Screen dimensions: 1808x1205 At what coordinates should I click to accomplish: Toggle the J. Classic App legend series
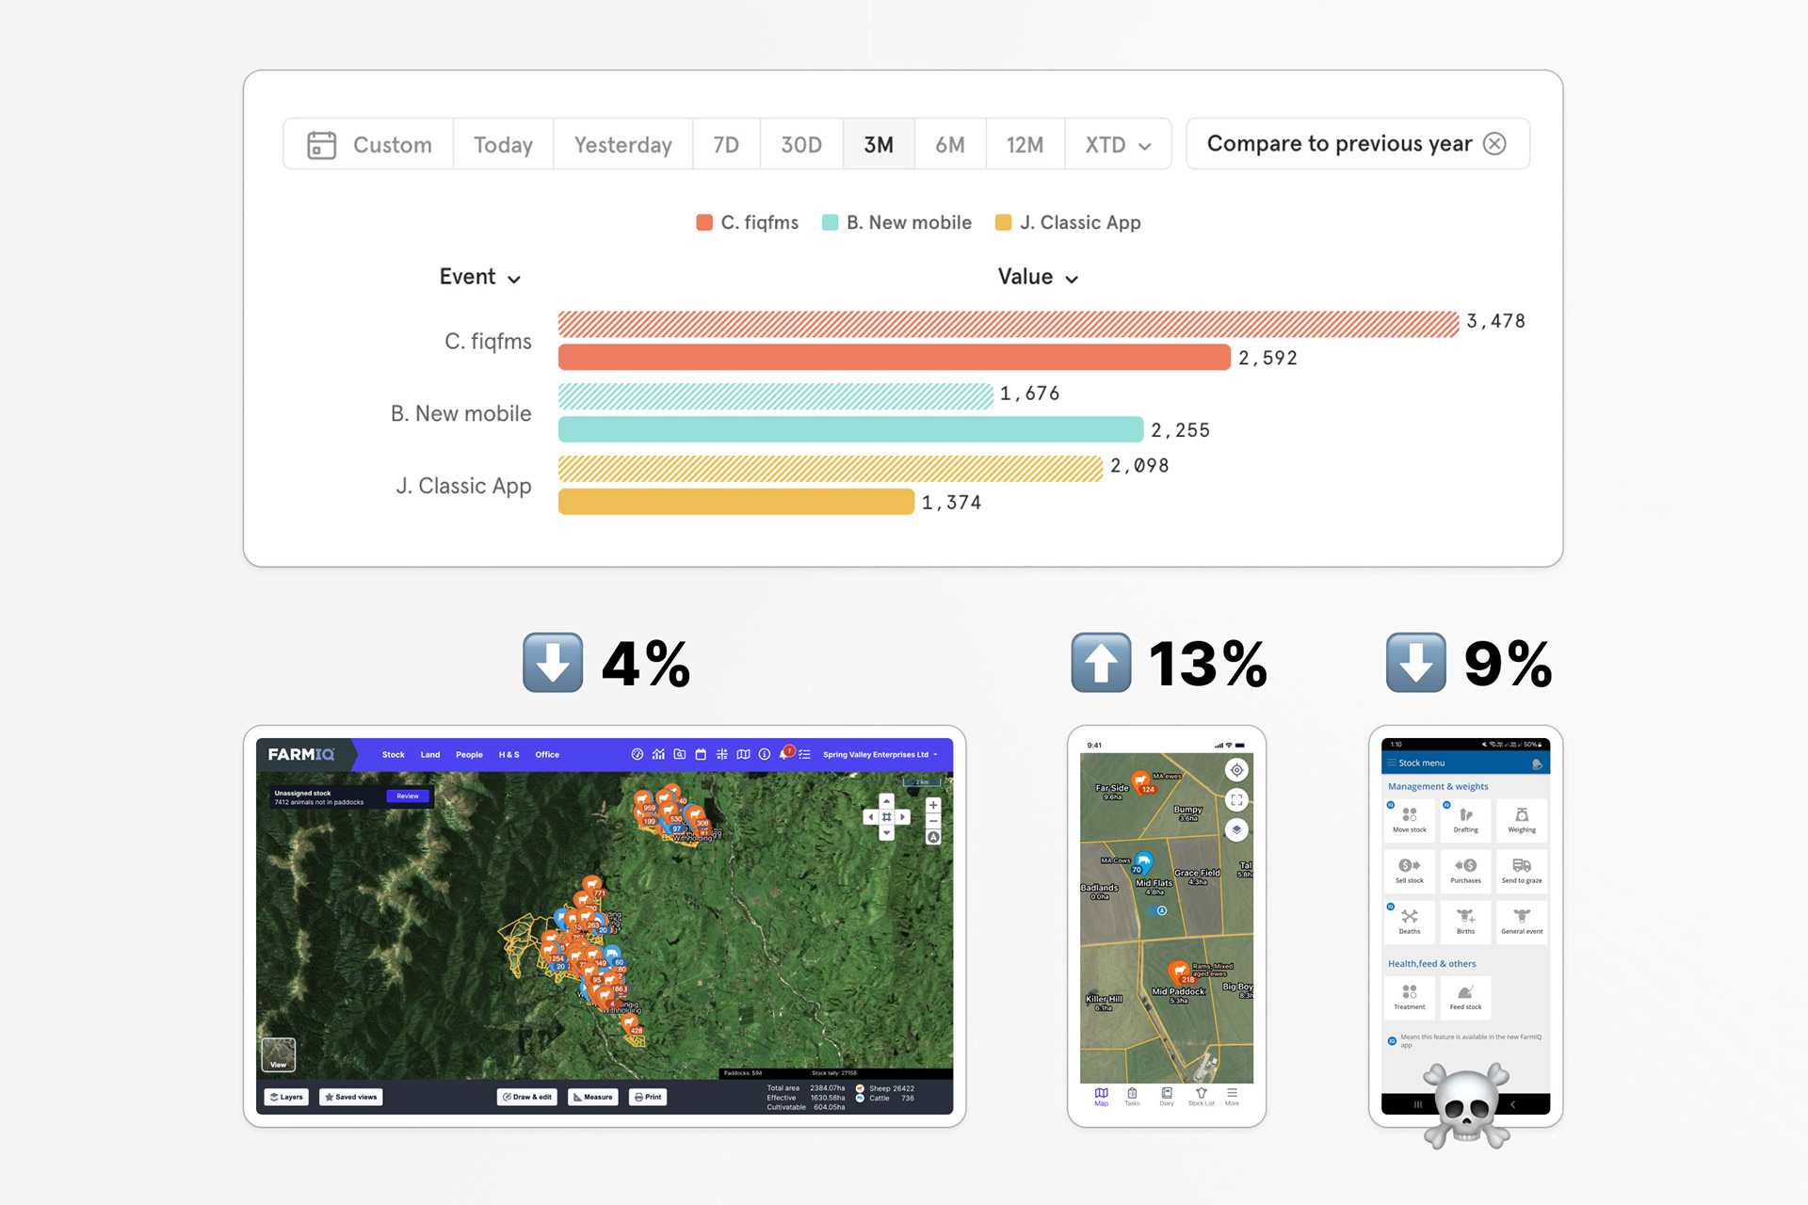pyautogui.click(x=1068, y=223)
